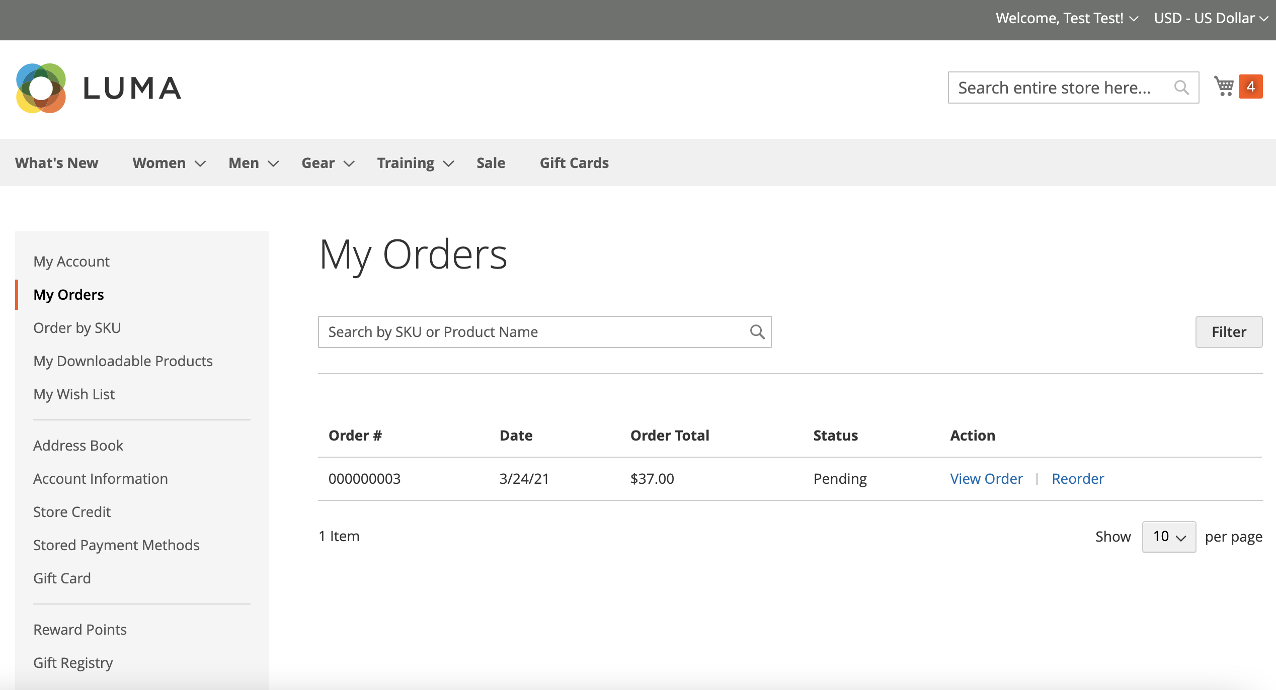1276x690 pixels.
Task: Open My Downloadable Products
Action: pos(123,361)
